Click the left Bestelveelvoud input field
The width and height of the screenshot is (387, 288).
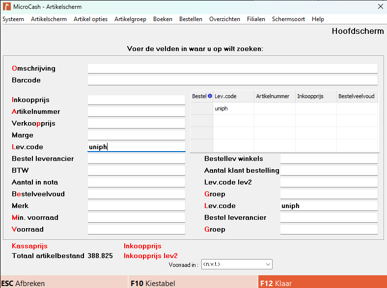136,194
